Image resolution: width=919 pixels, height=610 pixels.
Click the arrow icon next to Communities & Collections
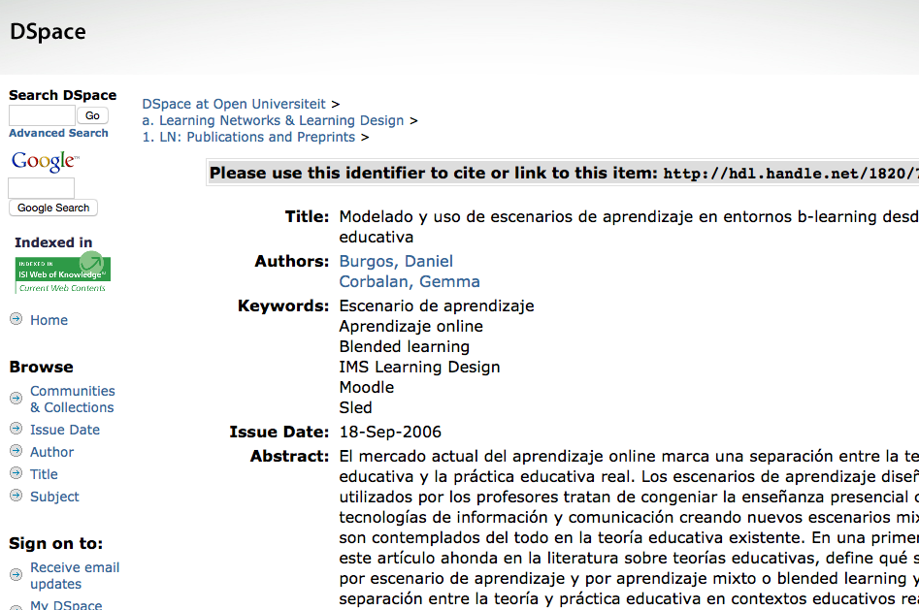pos(16,398)
